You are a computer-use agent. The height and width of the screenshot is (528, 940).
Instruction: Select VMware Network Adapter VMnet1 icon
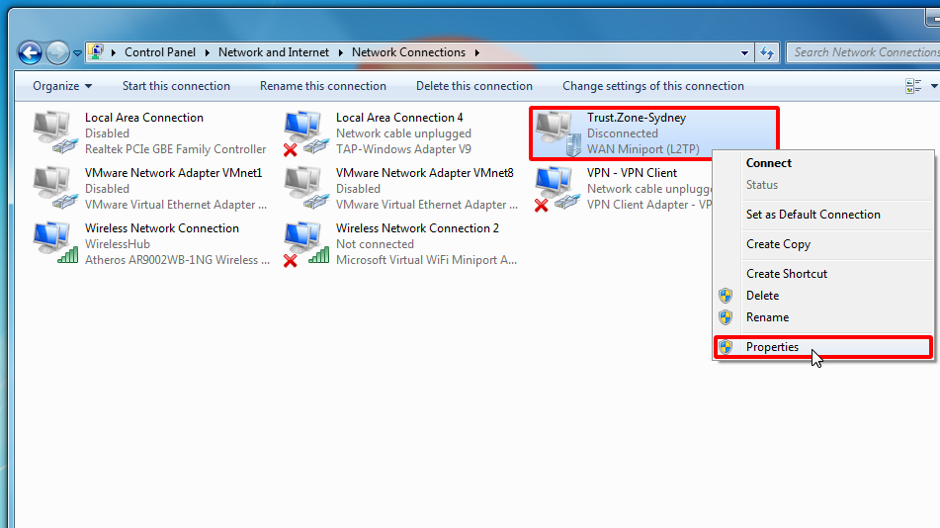pos(54,188)
